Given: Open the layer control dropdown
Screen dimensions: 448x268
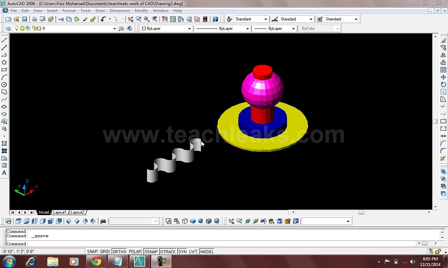Looking at the screenshot, I should [114, 29].
